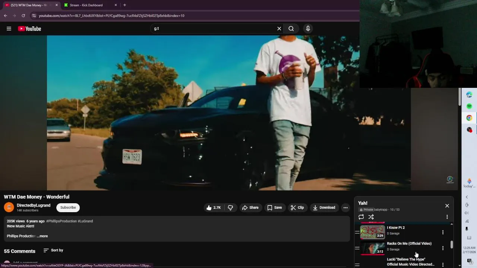Screen dimensions: 477x268
Task: Open options for Racks On Me
Action: click(443, 248)
